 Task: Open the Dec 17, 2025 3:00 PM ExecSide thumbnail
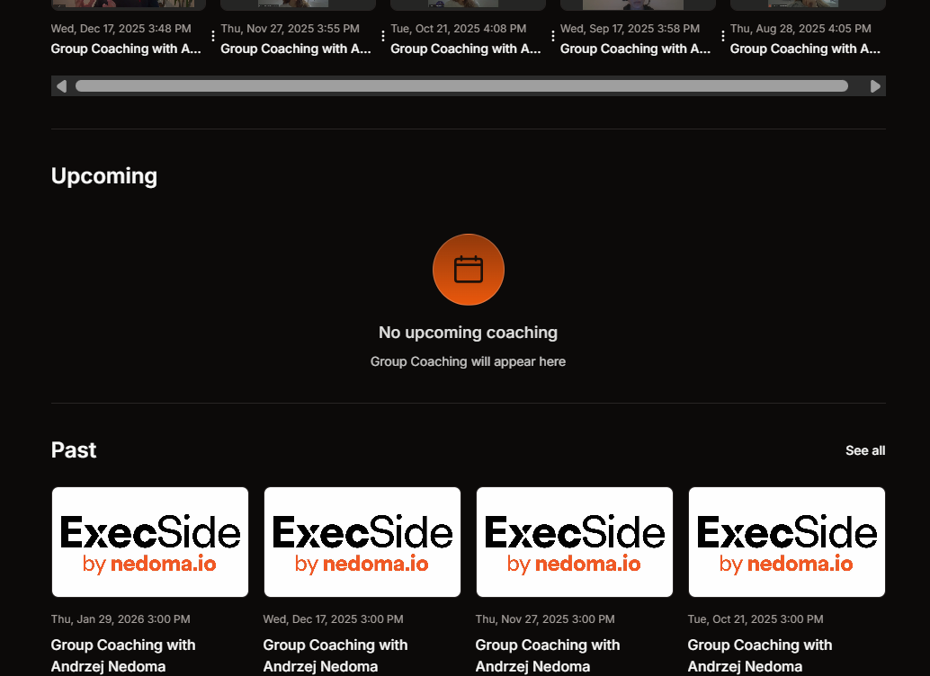362,542
